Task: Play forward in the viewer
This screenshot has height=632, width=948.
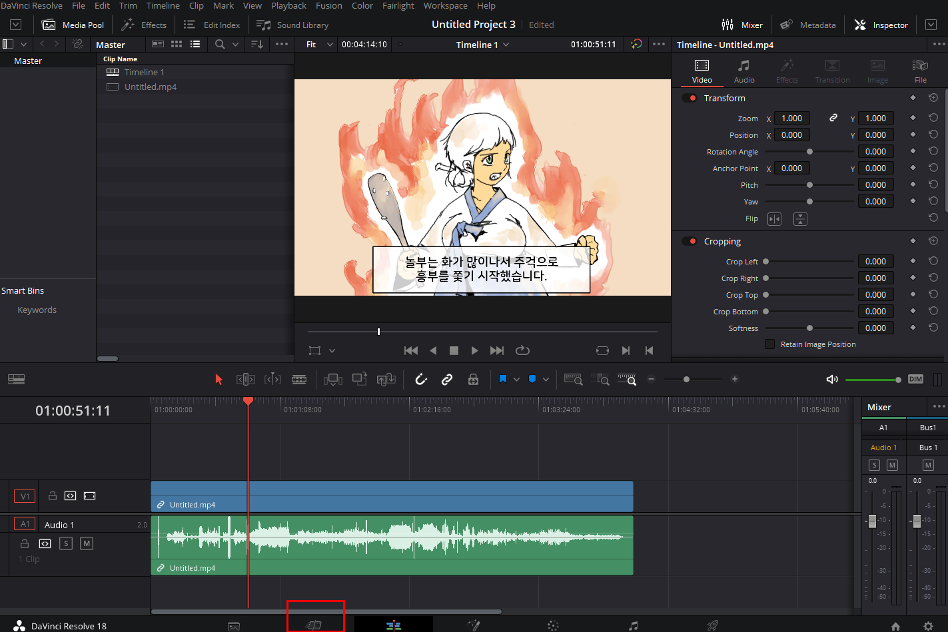Action: pos(474,350)
